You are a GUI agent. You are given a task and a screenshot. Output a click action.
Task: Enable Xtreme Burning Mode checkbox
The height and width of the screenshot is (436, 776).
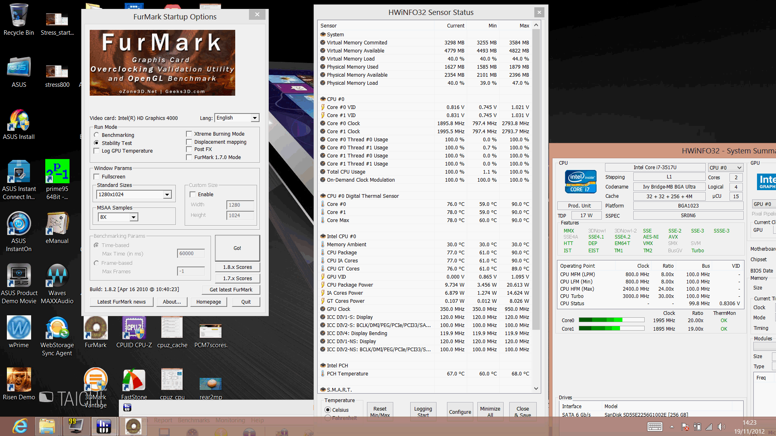[189, 134]
